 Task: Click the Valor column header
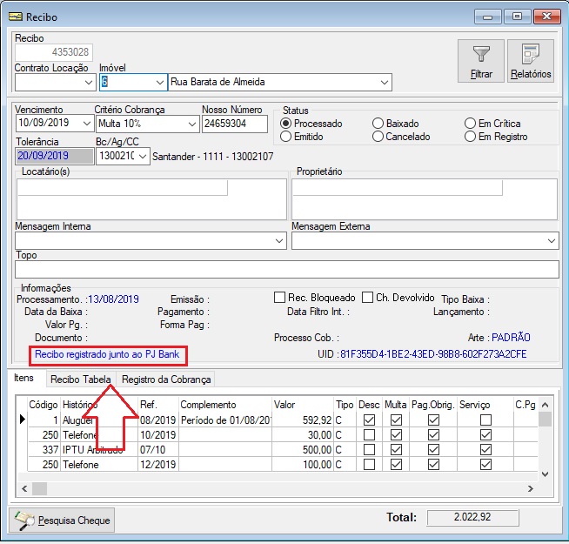point(303,405)
